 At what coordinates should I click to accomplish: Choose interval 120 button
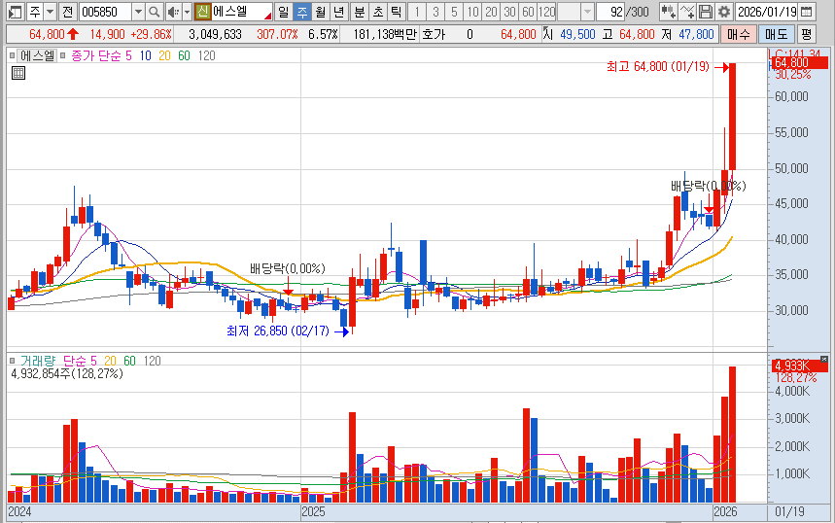coord(547,12)
